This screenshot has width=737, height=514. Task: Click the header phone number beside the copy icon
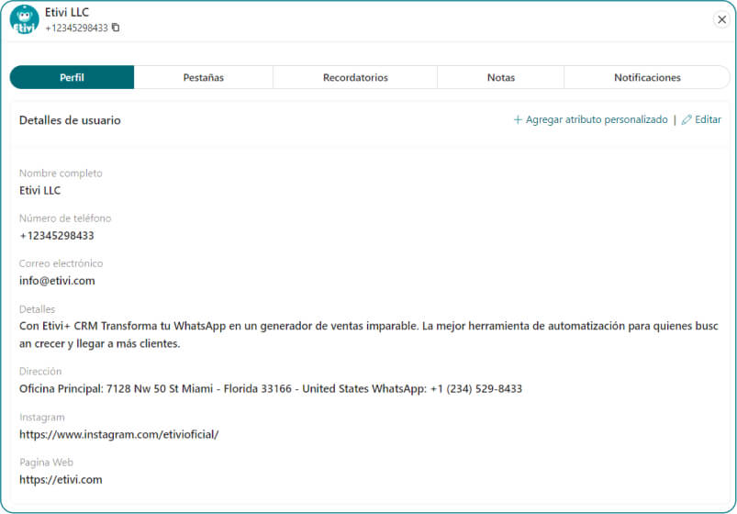(x=76, y=28)
